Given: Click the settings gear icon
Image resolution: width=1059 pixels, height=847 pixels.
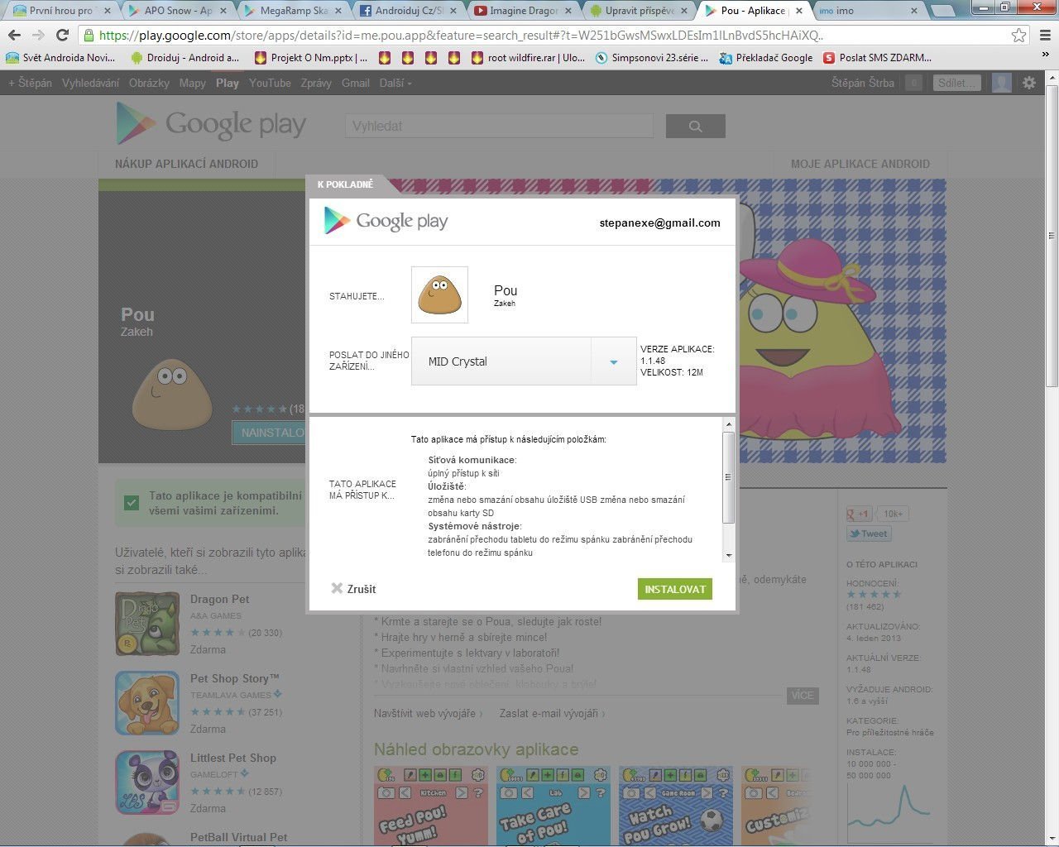Looking at the screenshot, I should click(1029, 83).
